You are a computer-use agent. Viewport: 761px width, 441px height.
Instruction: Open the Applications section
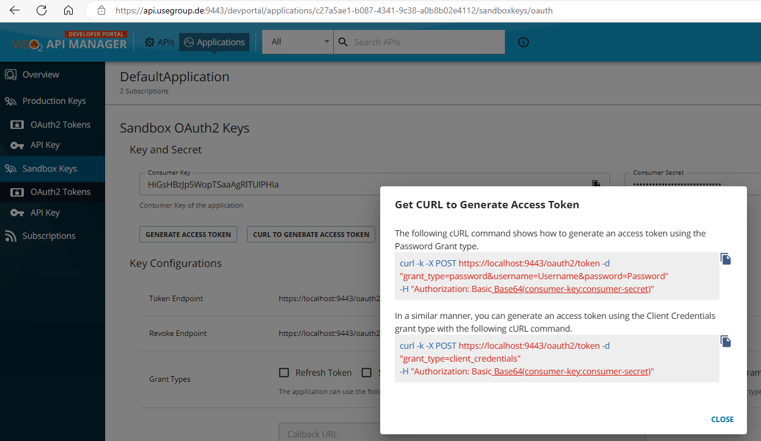coord(214,42)
